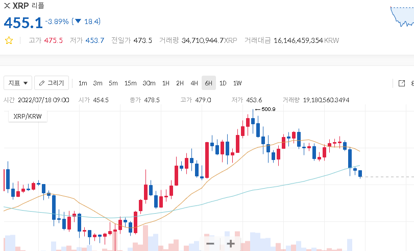The width and height of the screenshot is (414, 251).
Task: Click the -3.89% change value
Action: click(x=57, y=21)
